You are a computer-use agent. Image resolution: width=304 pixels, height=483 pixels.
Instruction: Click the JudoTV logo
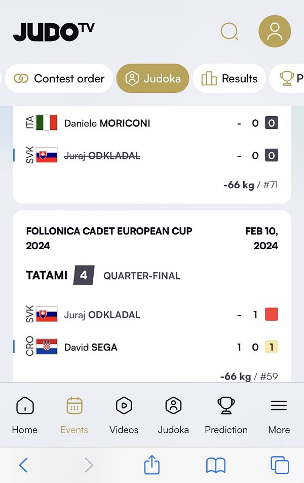tap(54, 32)
